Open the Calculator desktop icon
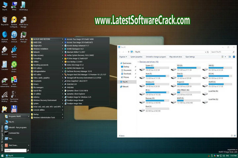This screenshot has height=158, width=238. [5, 66]
